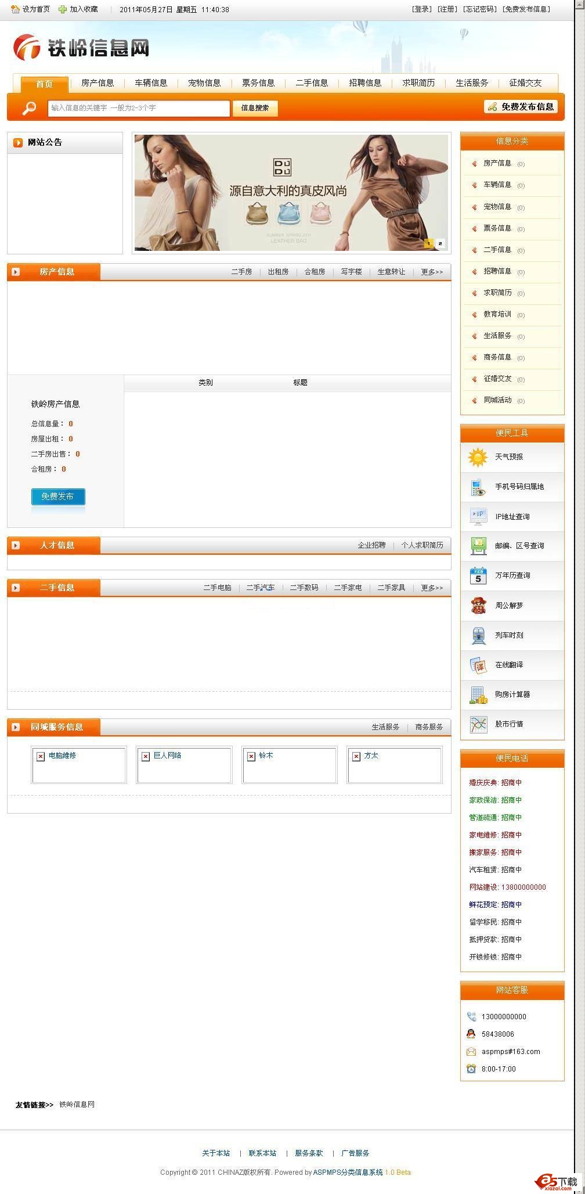The height and width of the screenshot is (1194, 585).
Task: Go to the 车辆信息 navigation tab
Action: pos(151,83)
